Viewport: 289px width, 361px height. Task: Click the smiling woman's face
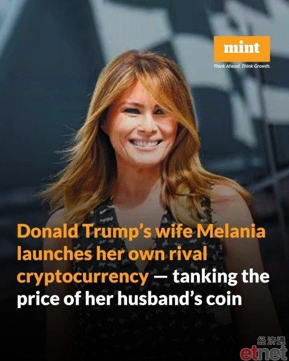(143, 129)
